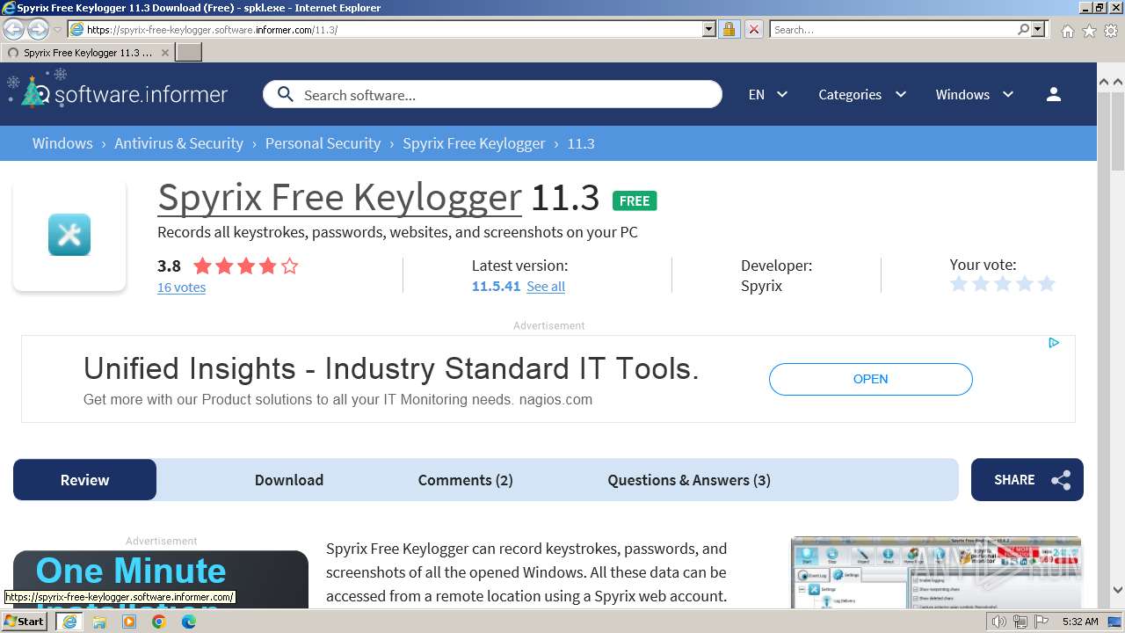
Task: Open the recent pages dropdown arrow
Action: (57, 30)
